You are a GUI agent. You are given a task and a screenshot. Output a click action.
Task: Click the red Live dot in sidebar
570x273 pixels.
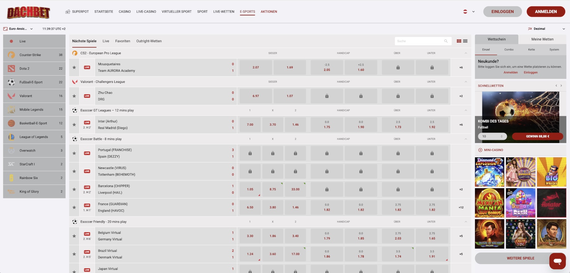pyautogui.click(x=11, y=41)
